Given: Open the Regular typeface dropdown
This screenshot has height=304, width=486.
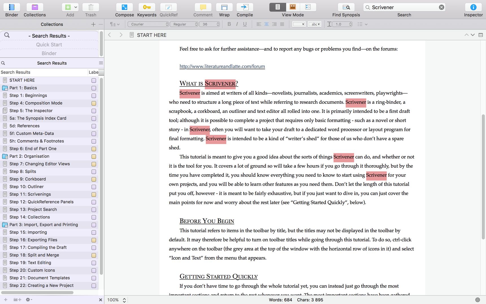Looking at the screenshot, I should click(184, 24).
